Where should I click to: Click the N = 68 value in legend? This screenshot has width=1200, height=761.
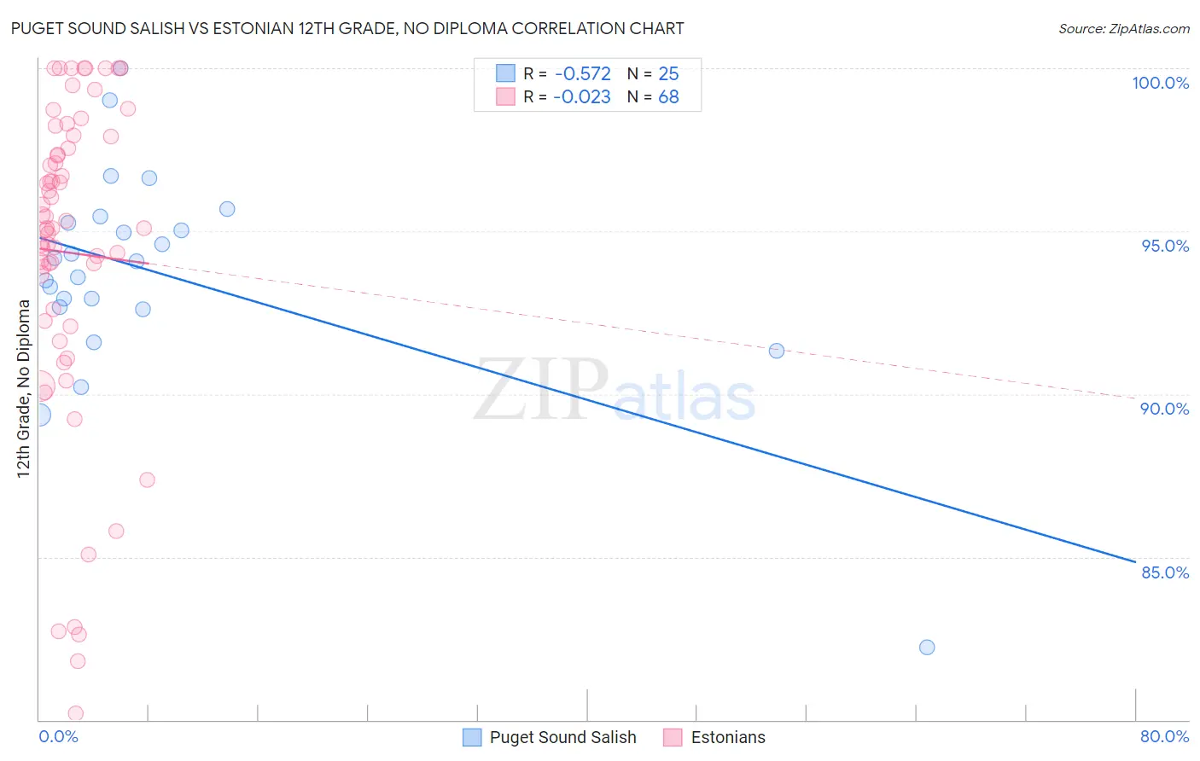(653, 96)
